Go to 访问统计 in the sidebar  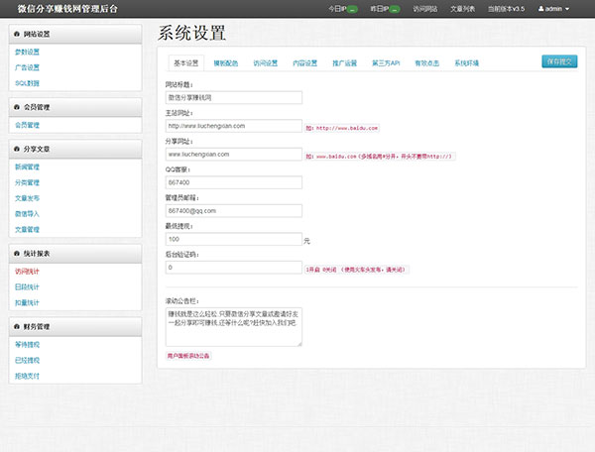[x=28, y=272]
